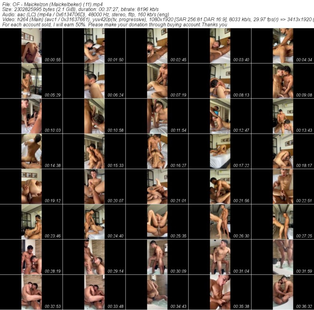
Task: Click the frame labeled 00:31:04
Action: (220, 257)
